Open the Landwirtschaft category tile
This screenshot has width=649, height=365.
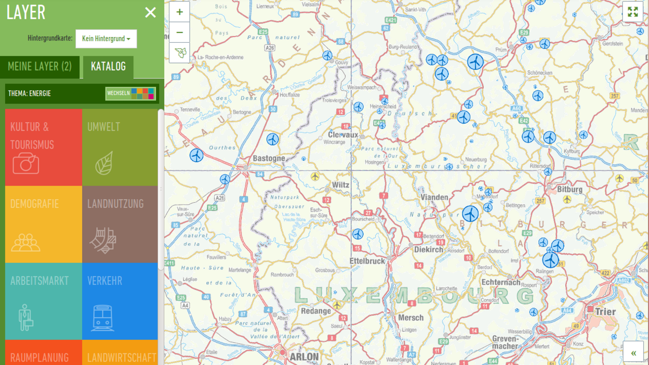pos(120,353)
